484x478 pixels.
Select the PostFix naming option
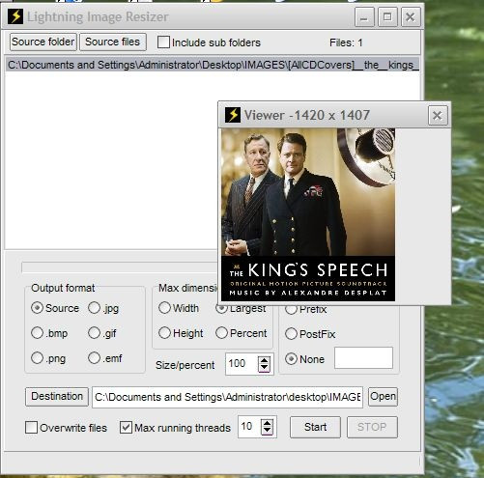[291, 334]
